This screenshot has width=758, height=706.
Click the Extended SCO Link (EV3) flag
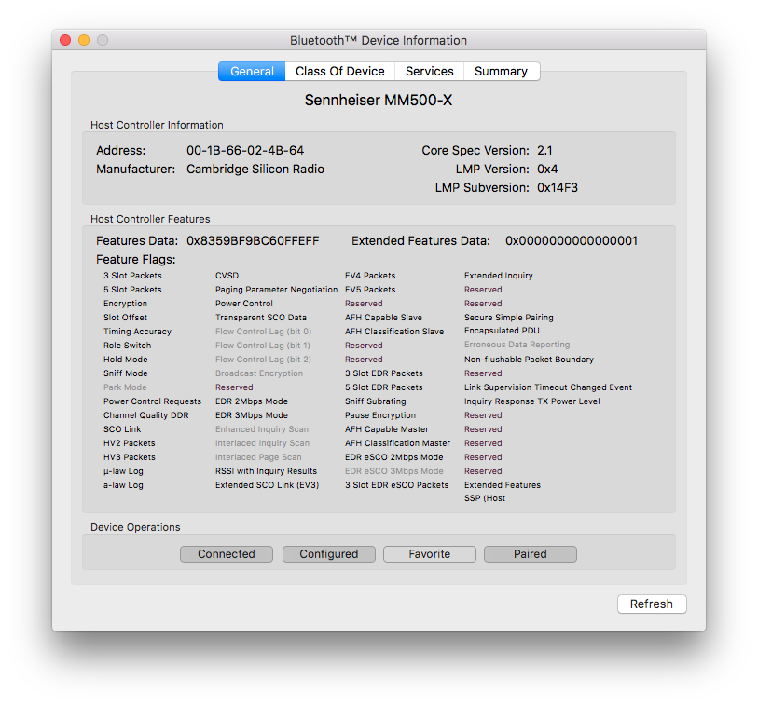267,486
